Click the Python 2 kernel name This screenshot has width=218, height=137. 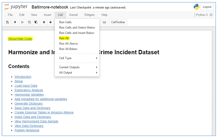coord(202,15)
